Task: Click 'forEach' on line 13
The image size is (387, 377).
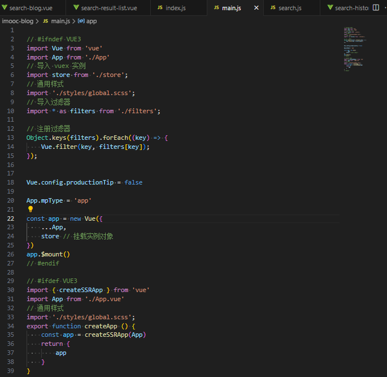Action: pos(115,138)
